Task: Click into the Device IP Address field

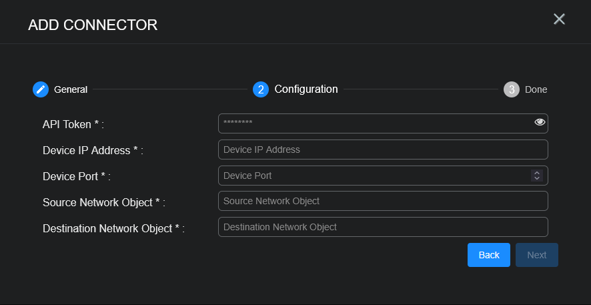Action: click(x=382, y=149)
